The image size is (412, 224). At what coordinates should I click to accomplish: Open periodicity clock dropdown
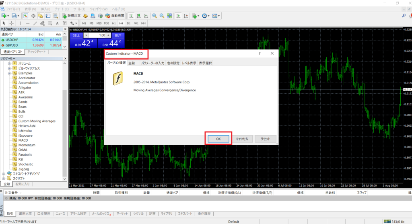[206, 16]
